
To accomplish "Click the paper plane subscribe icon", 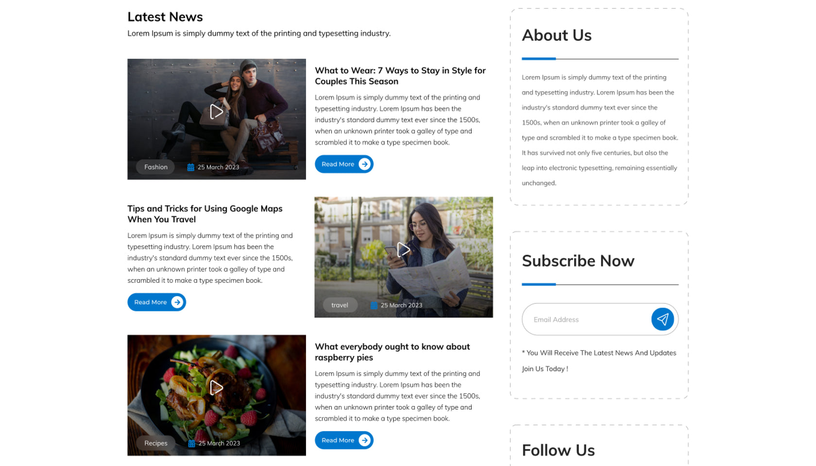I will (x=663, y=319).
